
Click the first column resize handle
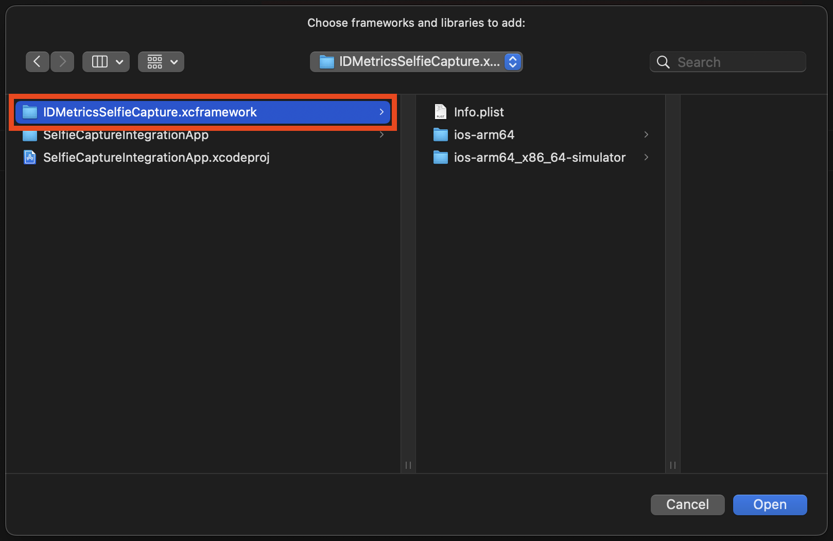(408, 465)
